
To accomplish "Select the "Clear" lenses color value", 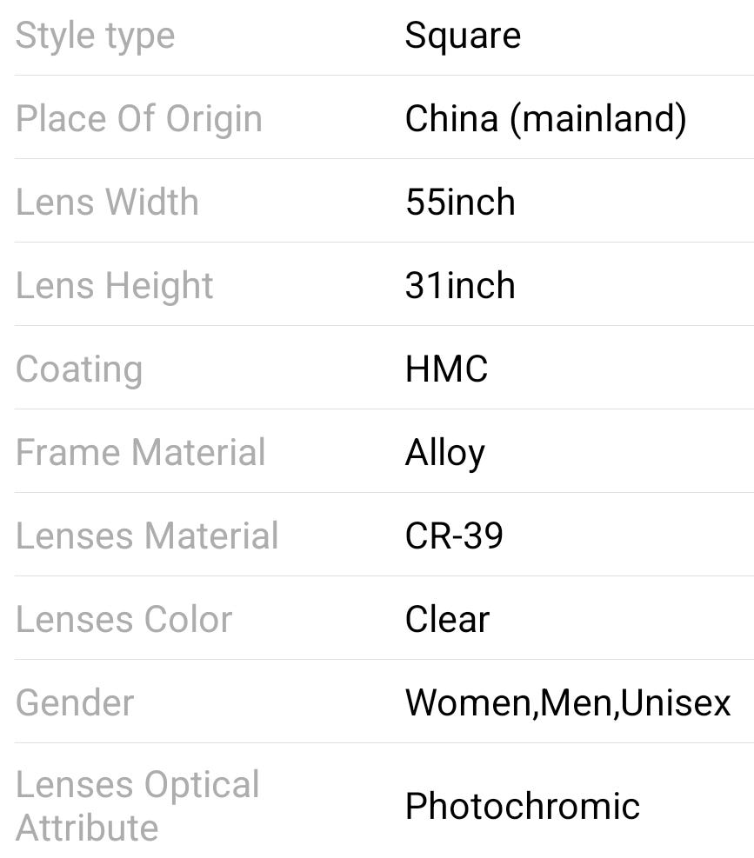I will (x=447, y=620).
